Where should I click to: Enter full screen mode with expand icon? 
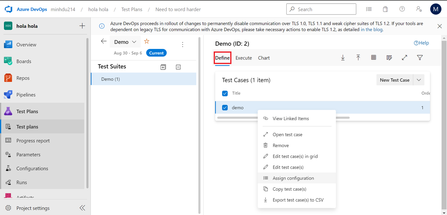[405, 58]
